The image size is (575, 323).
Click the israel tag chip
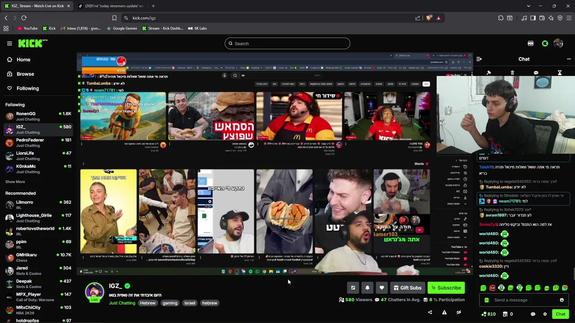pos(190,303)
